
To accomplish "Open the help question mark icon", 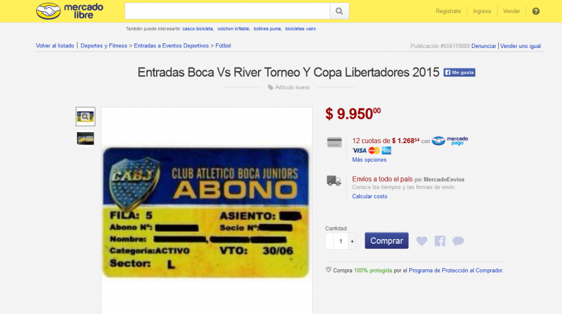I will 536,11.
